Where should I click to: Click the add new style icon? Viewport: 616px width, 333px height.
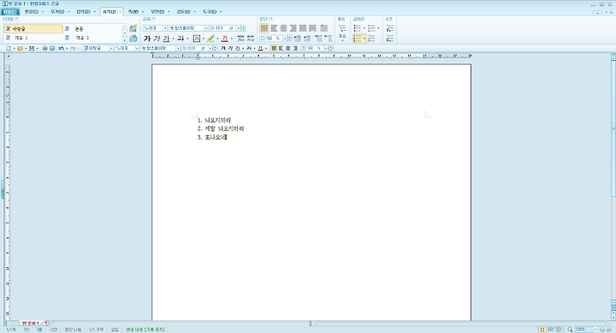coord(133,29)
